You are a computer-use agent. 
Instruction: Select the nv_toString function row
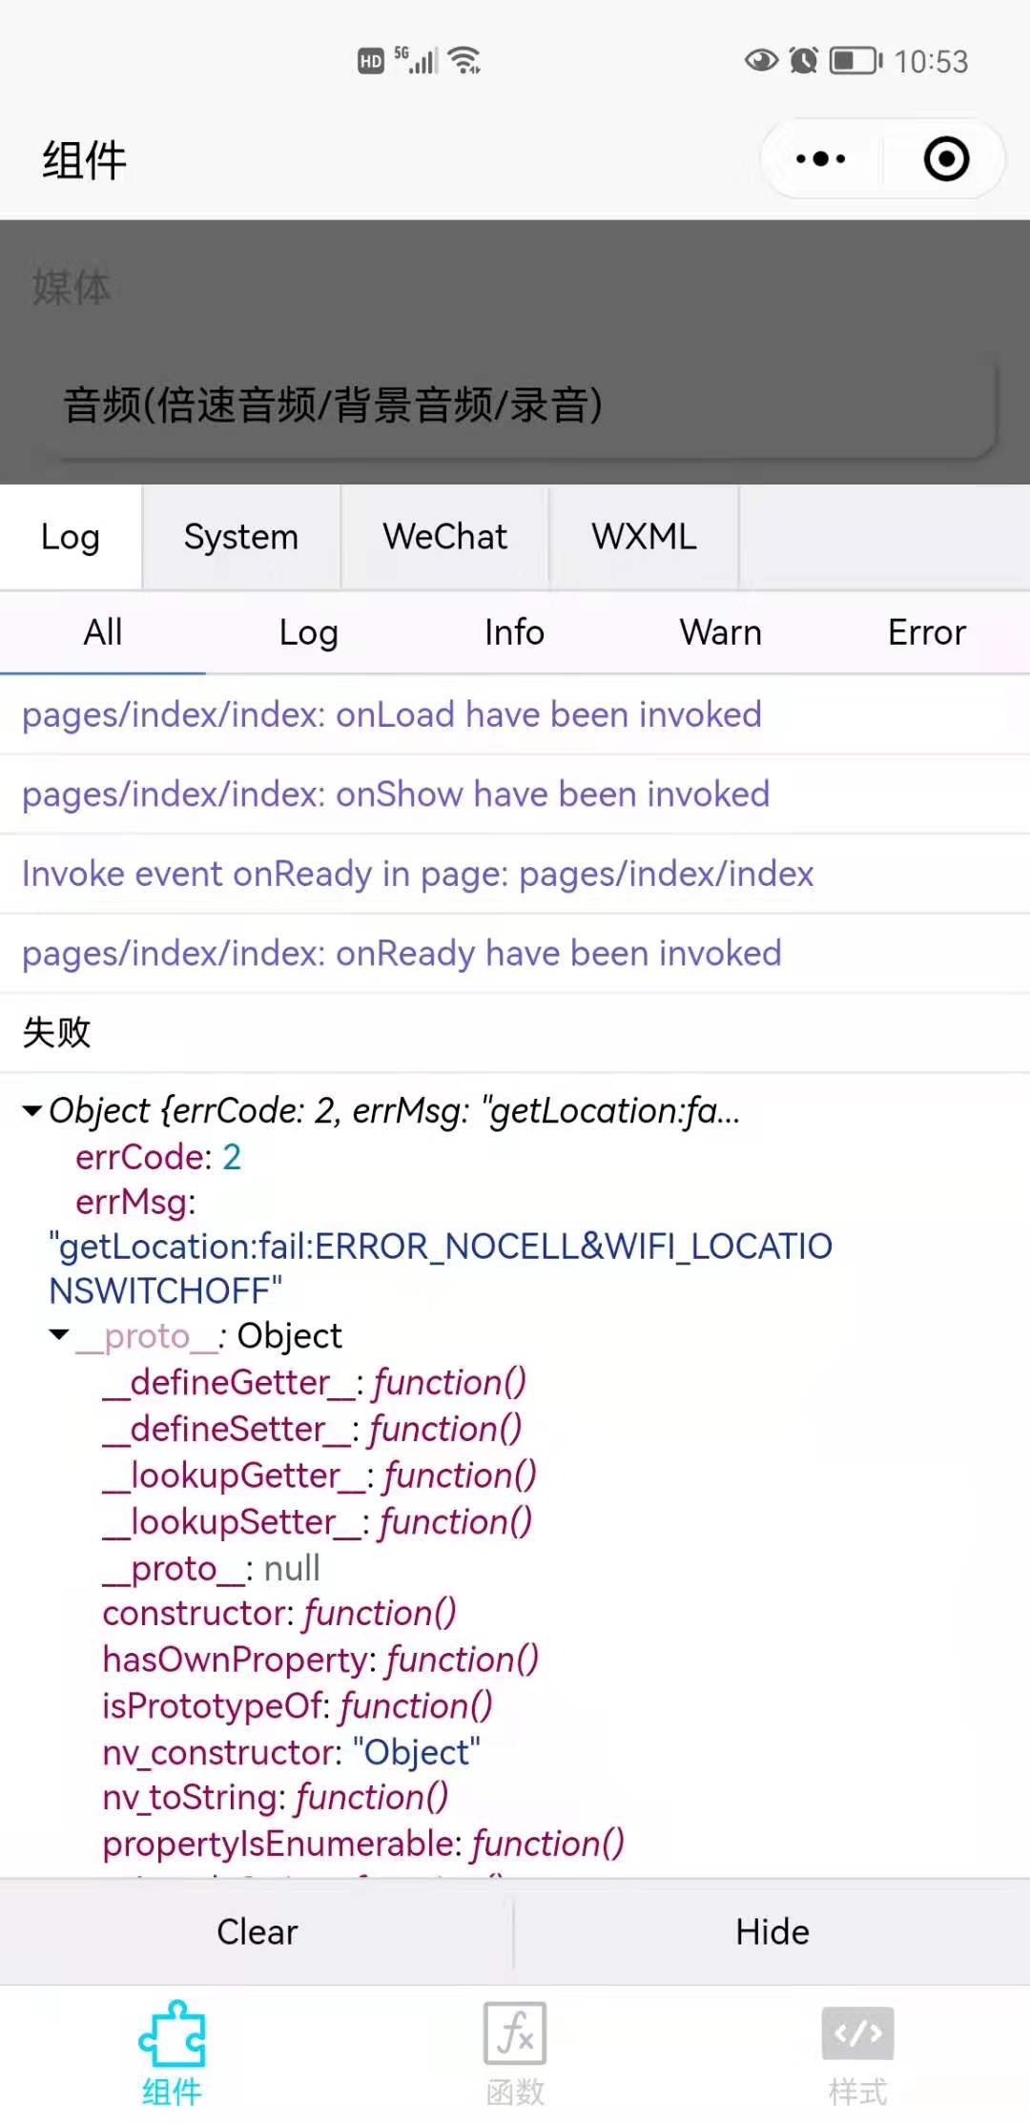tap(276, 1798)
